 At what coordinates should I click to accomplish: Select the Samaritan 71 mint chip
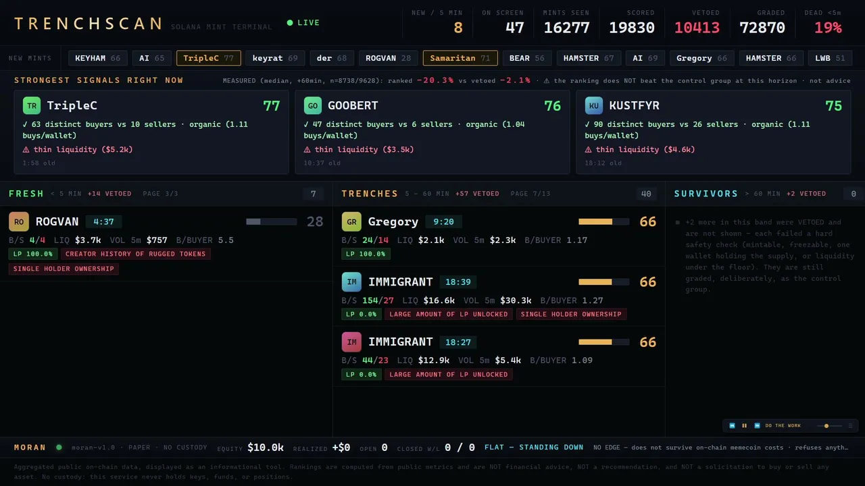460,58
